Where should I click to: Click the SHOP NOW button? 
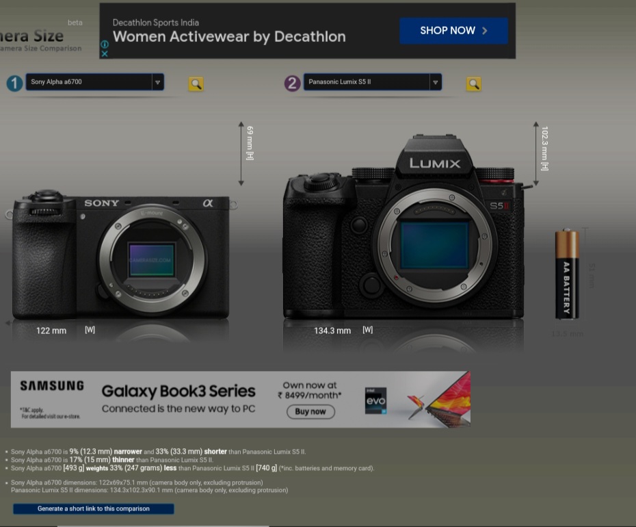click(x=453, y=30)
